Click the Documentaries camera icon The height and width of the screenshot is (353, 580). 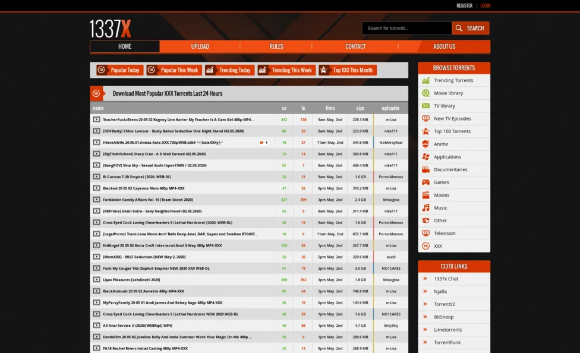pyautogui.click(x=425, y=169)
